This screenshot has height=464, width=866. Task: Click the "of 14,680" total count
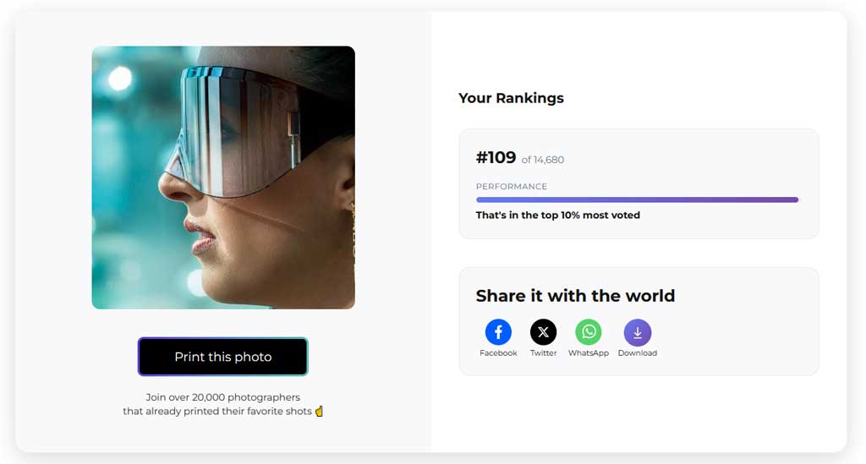543,160
